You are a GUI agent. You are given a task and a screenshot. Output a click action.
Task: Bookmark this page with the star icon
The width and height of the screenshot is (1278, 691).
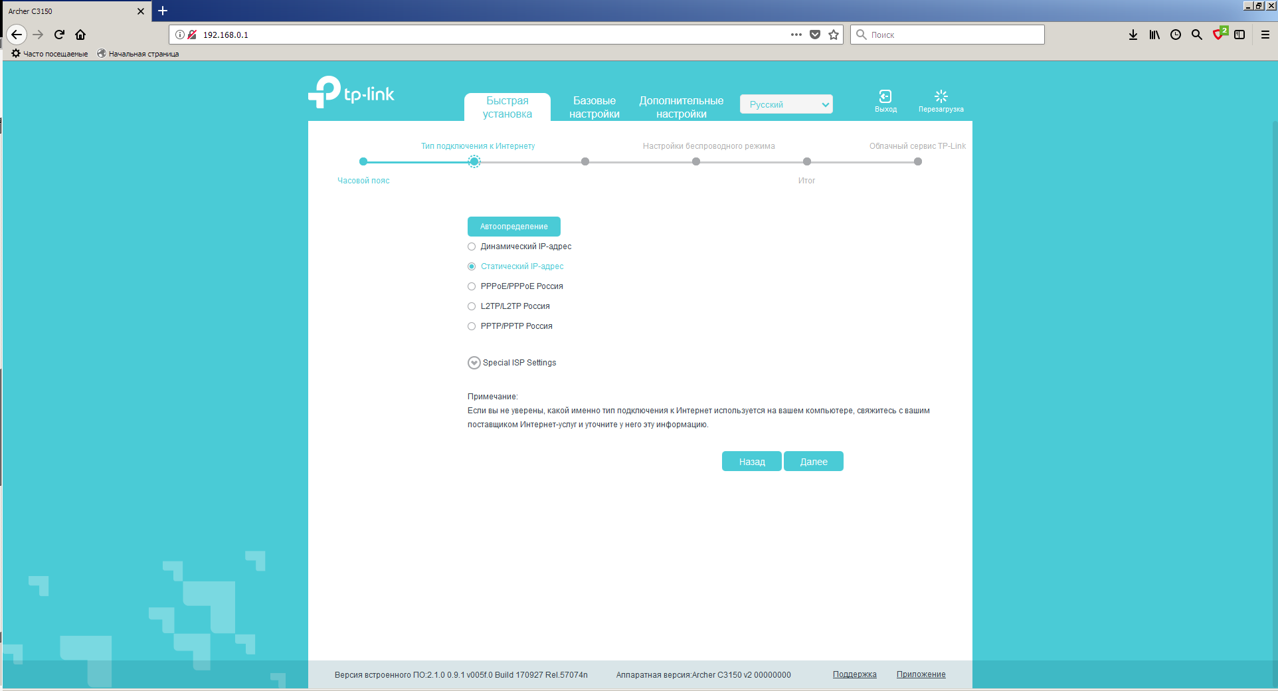coord(834,35)
